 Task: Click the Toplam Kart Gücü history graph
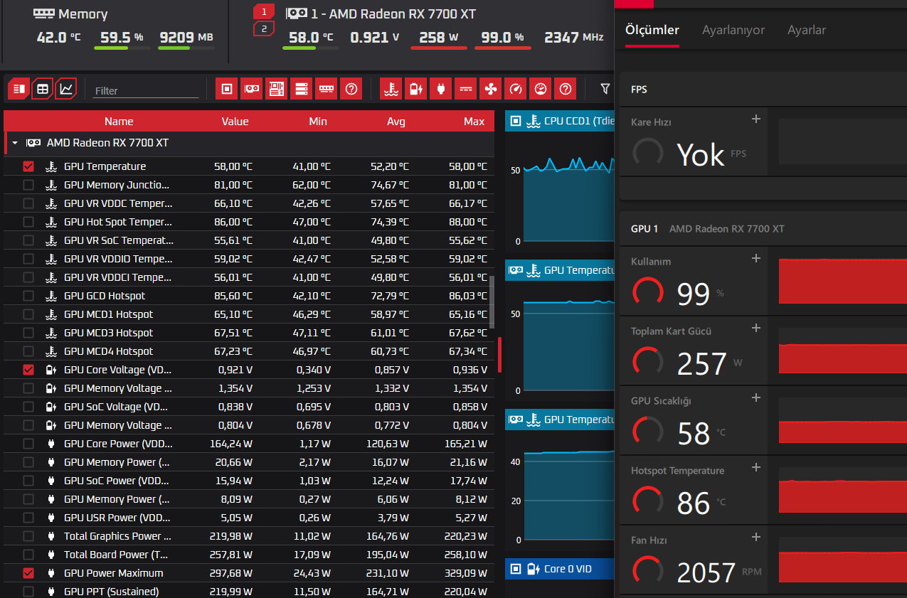coord(843,351)
